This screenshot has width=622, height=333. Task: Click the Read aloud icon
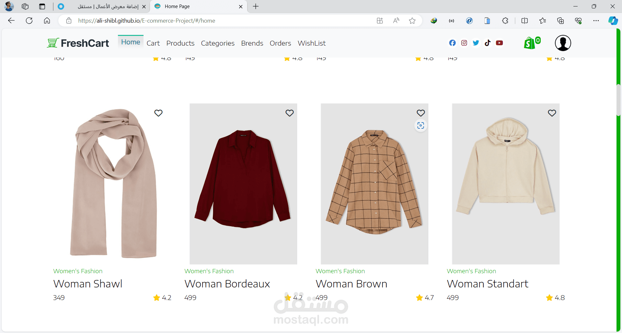point(396,21)
